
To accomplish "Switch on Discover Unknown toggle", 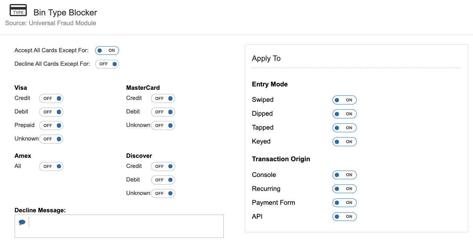I will (163, 194).
